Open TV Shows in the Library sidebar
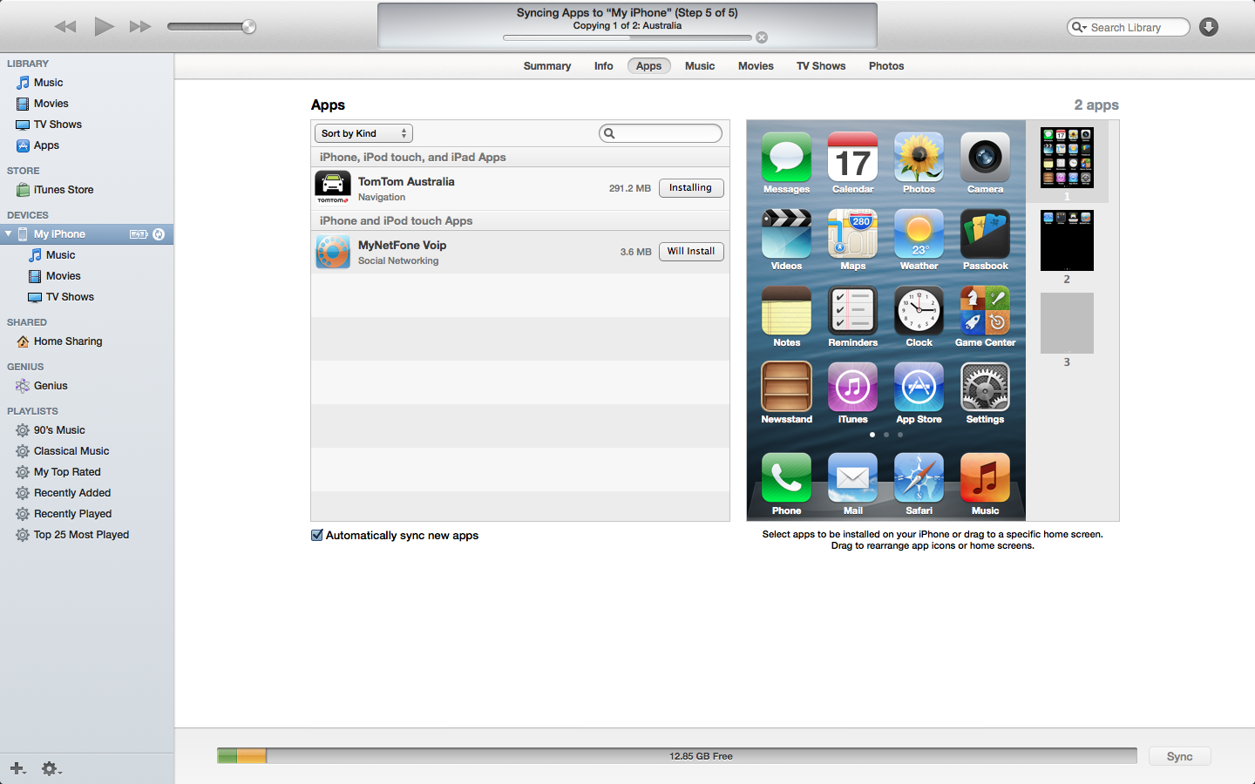 [x=58, y=125]
